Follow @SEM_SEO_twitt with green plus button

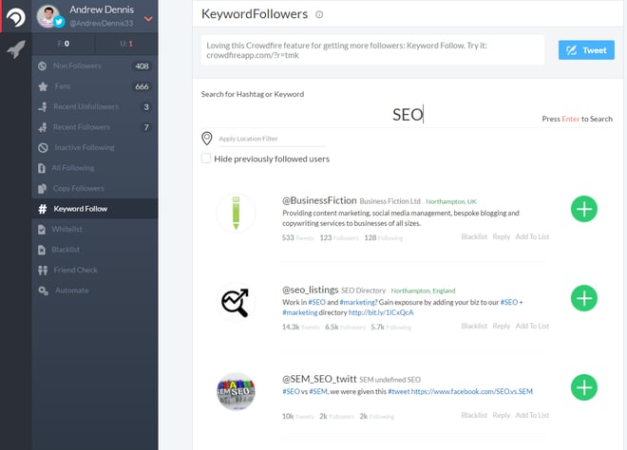point(584,387)
